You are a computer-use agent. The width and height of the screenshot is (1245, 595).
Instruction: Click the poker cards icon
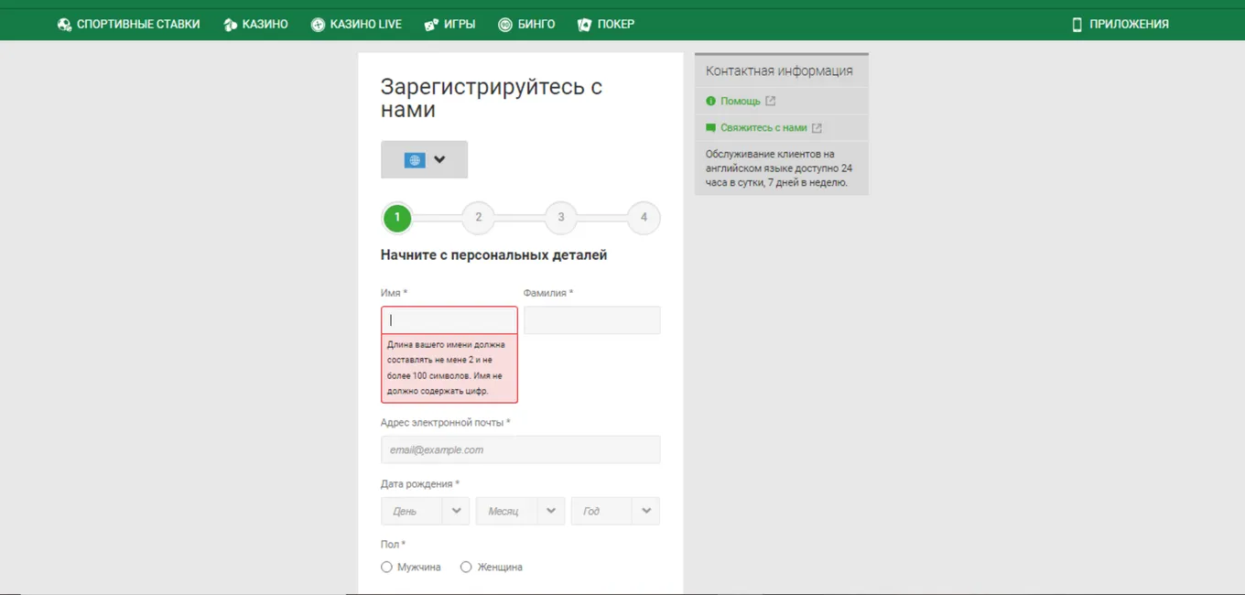point(585,25)
